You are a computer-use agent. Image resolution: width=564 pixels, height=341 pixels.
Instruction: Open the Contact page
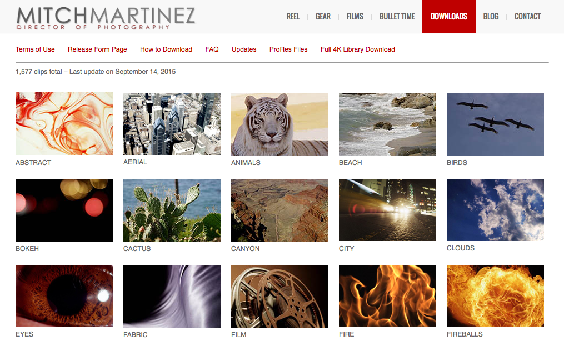click(527, 17)
